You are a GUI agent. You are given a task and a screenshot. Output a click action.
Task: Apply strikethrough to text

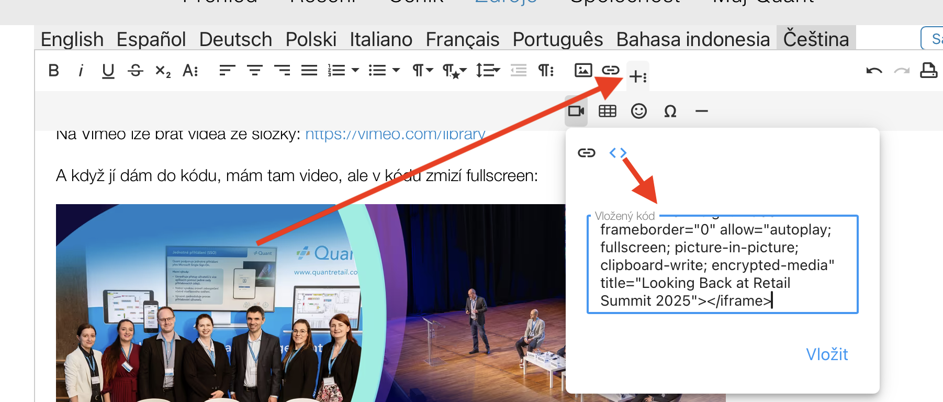[x=136, y=70]
